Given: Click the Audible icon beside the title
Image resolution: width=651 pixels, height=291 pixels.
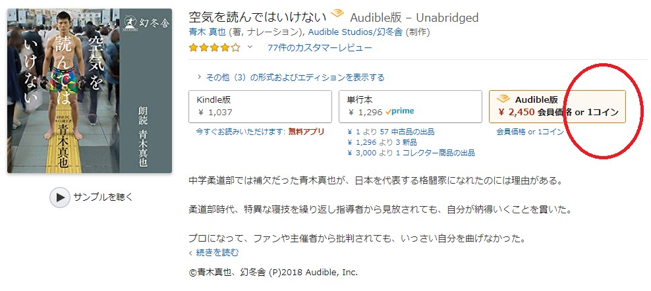Looking at the screenshot, I should [337, 15].
